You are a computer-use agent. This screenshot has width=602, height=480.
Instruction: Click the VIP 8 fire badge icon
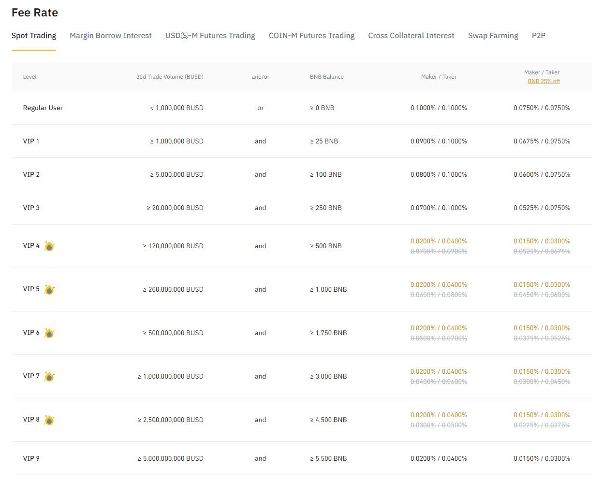tap(49, 420)
